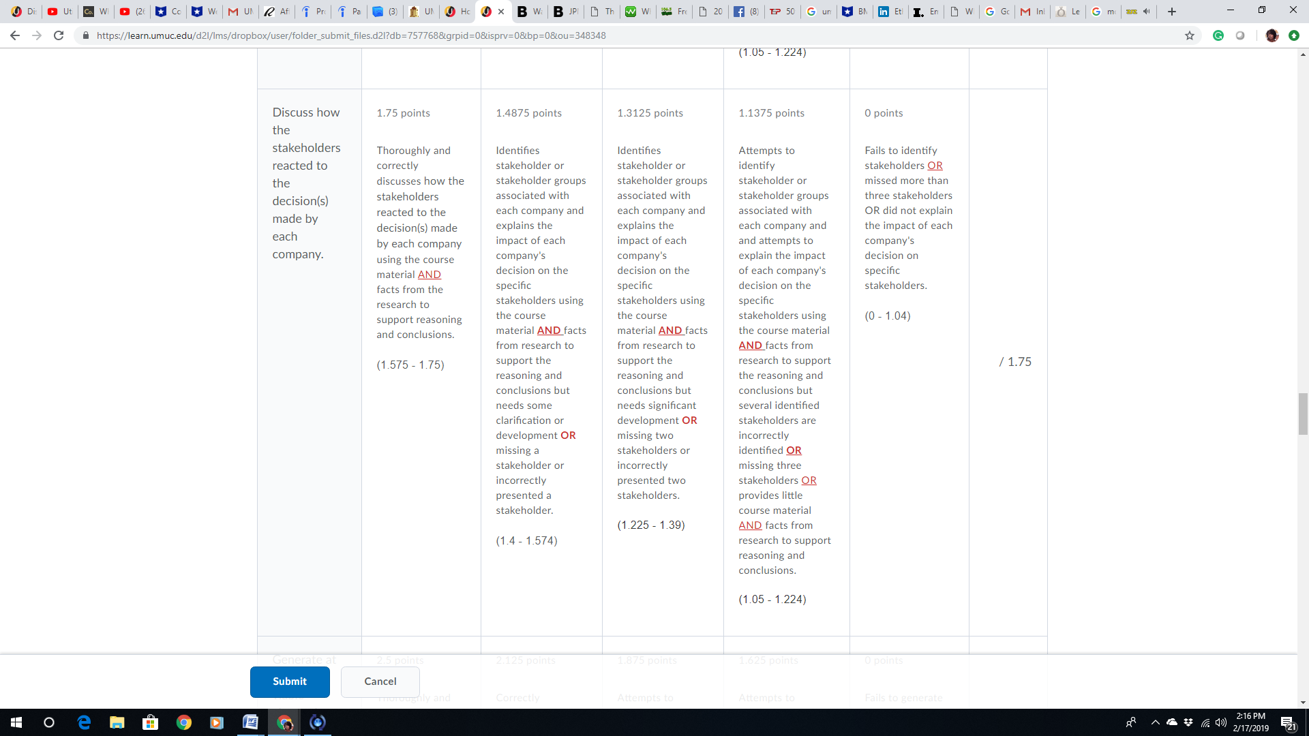Click the Cancel button
Image resolution: width=1309 pixels, height=736 pixels.
(x=380, y=681)
